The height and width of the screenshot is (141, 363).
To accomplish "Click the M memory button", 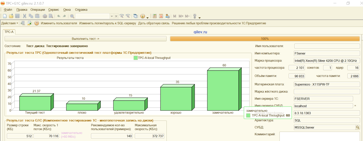I will [175, 16].
